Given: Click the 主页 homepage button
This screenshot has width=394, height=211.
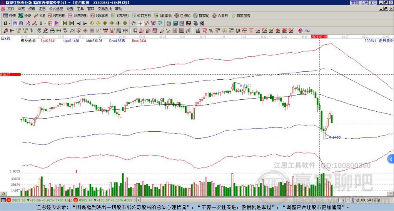Looking at the screenshot, I should [x=373, y=3].
